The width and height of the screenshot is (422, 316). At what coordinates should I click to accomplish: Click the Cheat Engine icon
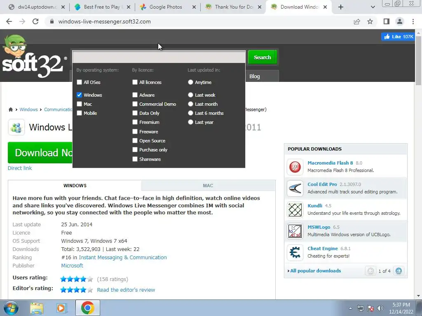pyautogui.click(x=295, y=252)
